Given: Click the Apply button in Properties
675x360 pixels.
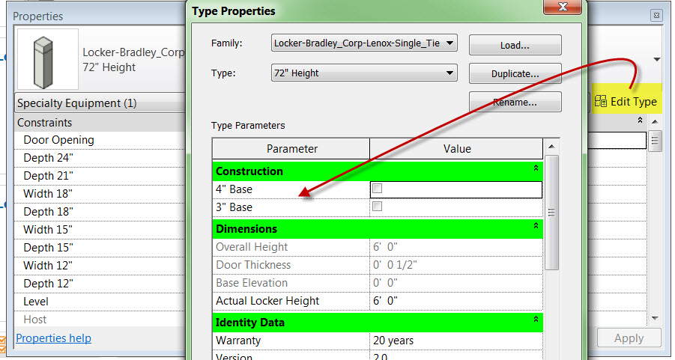Looking at the screenshot, I should tap(629, 338).
